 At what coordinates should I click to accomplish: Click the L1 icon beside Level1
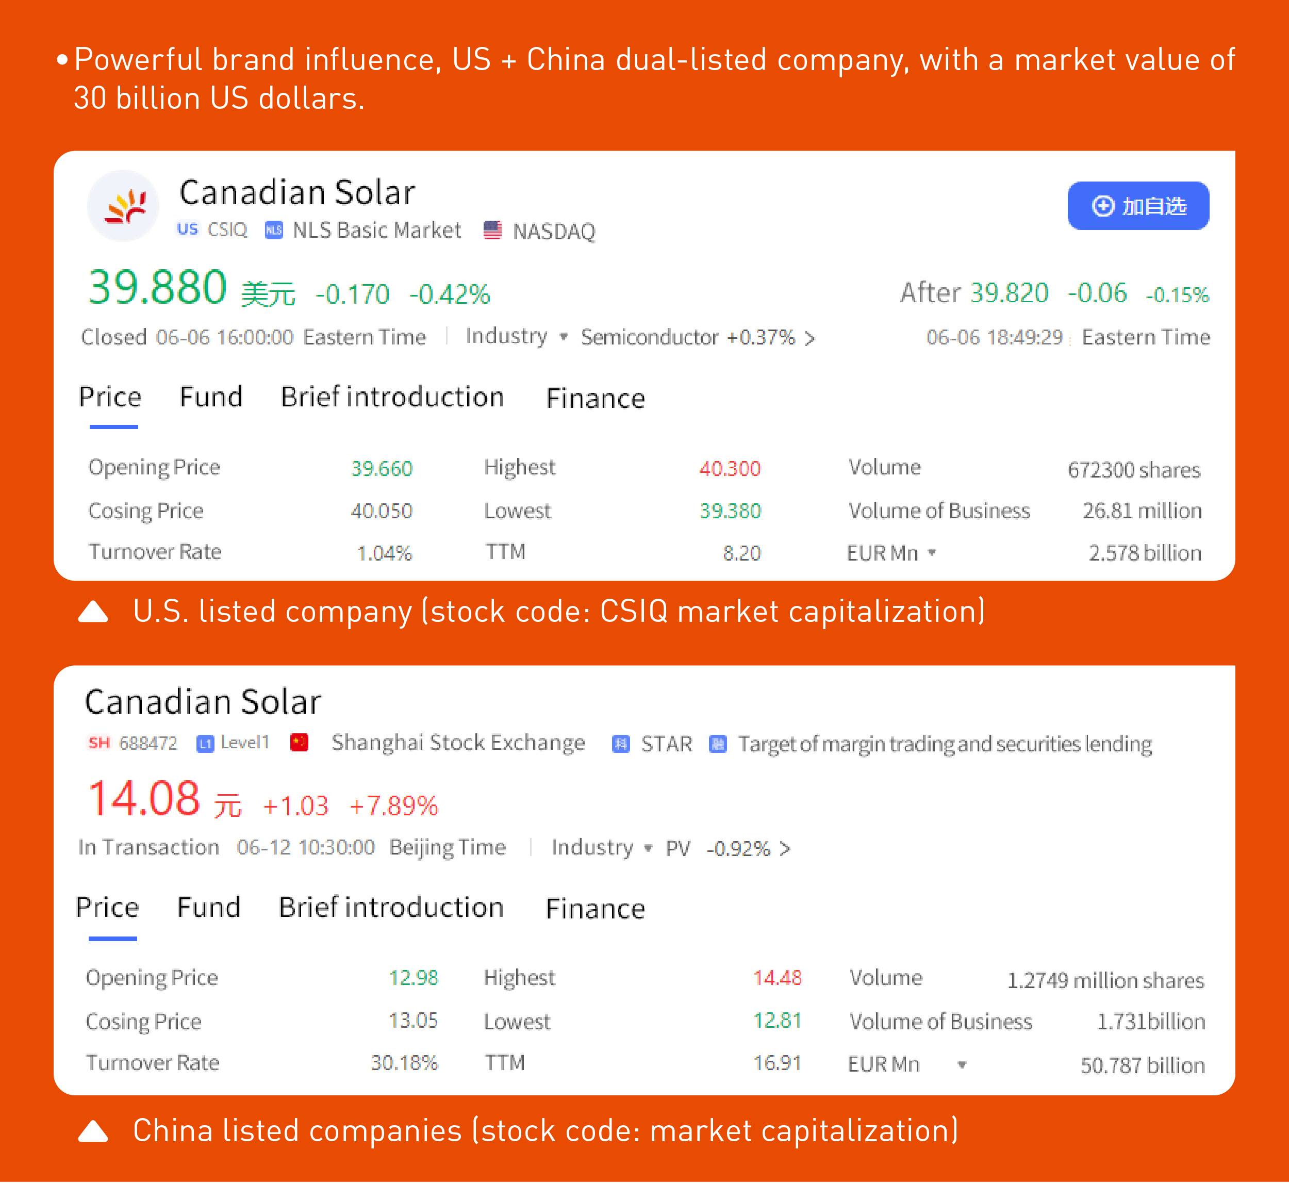pyautogui.click(x=205, y=743)
